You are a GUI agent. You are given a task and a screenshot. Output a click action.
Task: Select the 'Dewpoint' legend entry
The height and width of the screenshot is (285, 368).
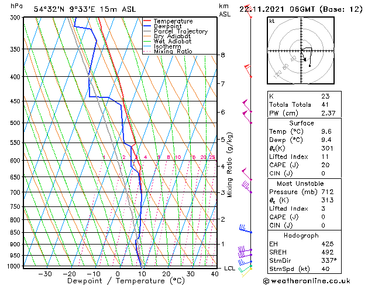point(167,26)
